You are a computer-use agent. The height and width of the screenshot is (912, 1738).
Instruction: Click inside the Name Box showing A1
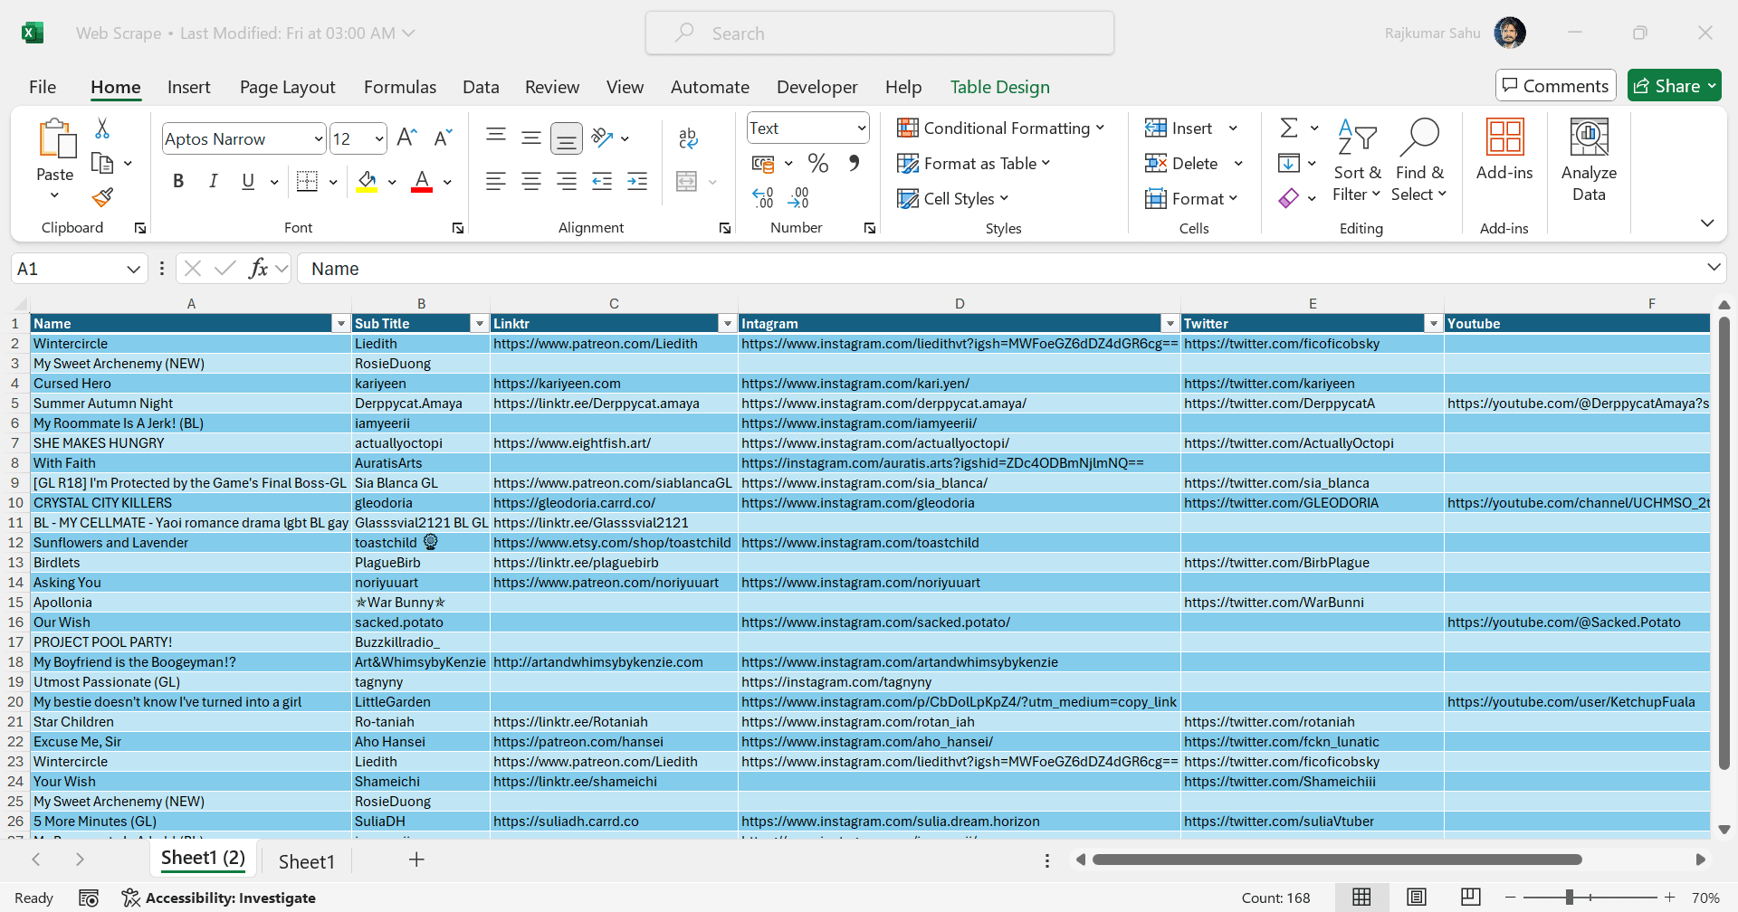click(x=68, y=269)
